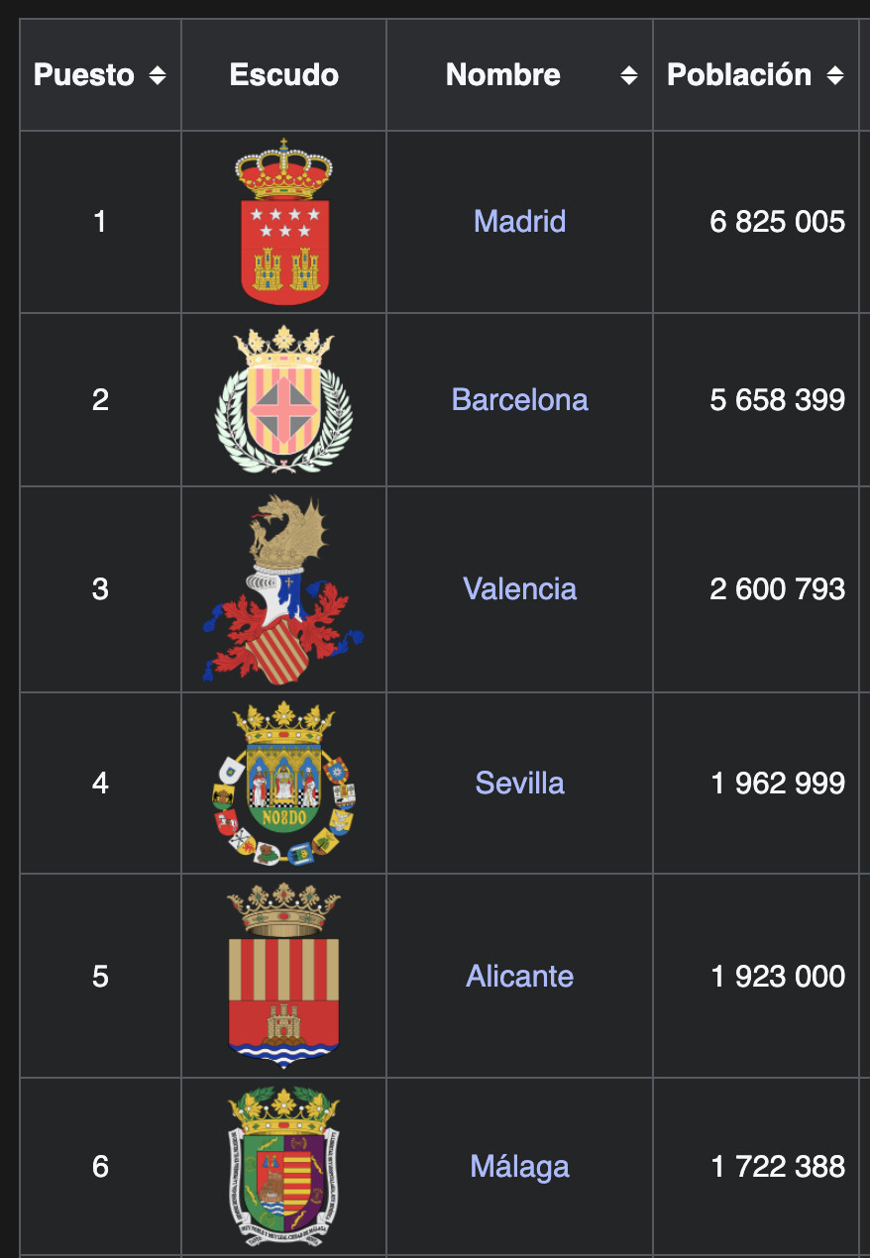View the Málaga coat of arms image
The height and width of the screenshot is (1258, 870).
click(284, 1166)
